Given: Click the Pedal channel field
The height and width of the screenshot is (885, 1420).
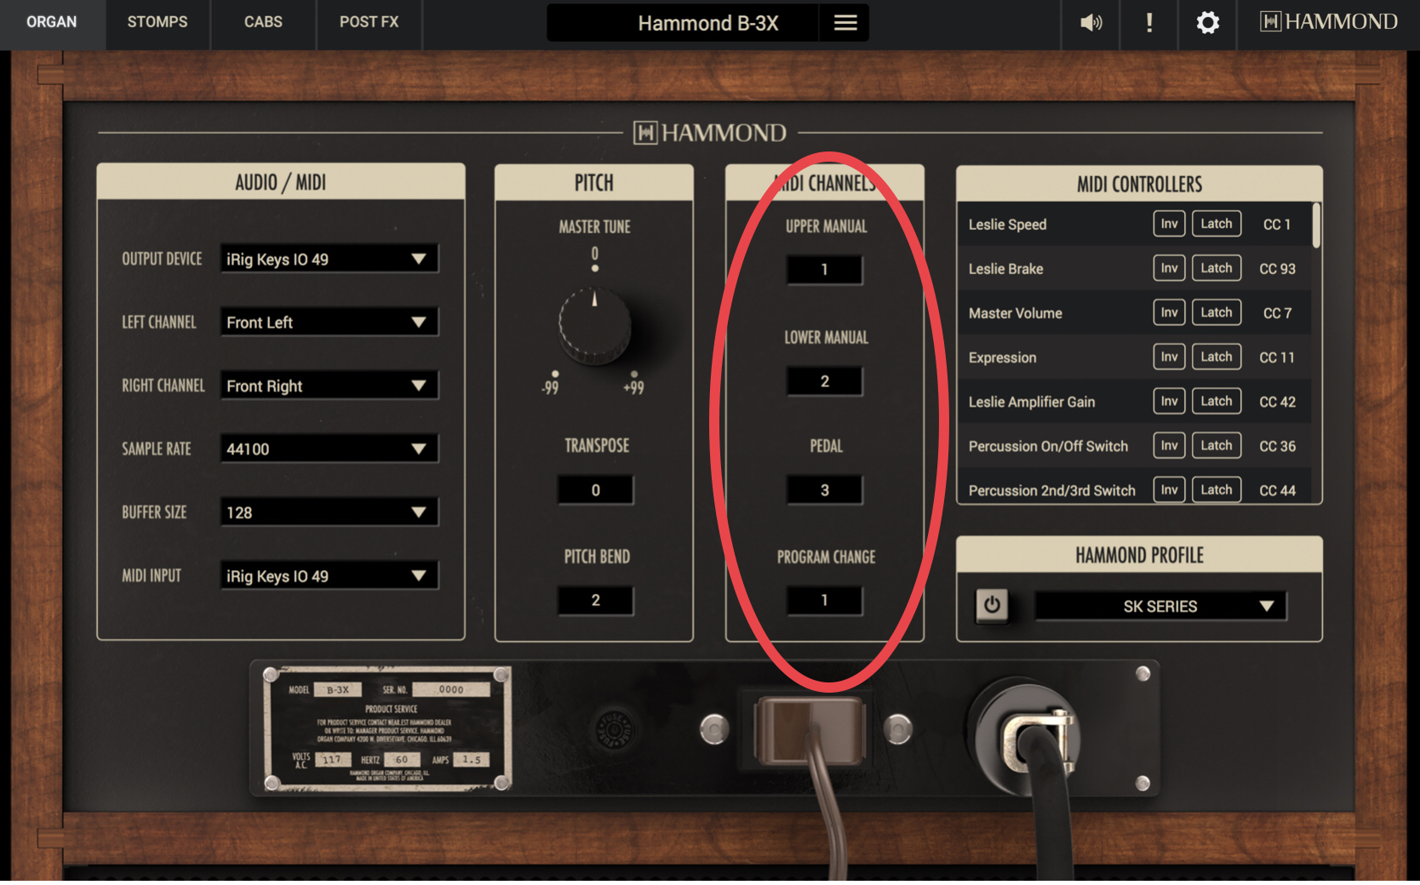Looking at the screenshot, I should click(x=824, y=490).
